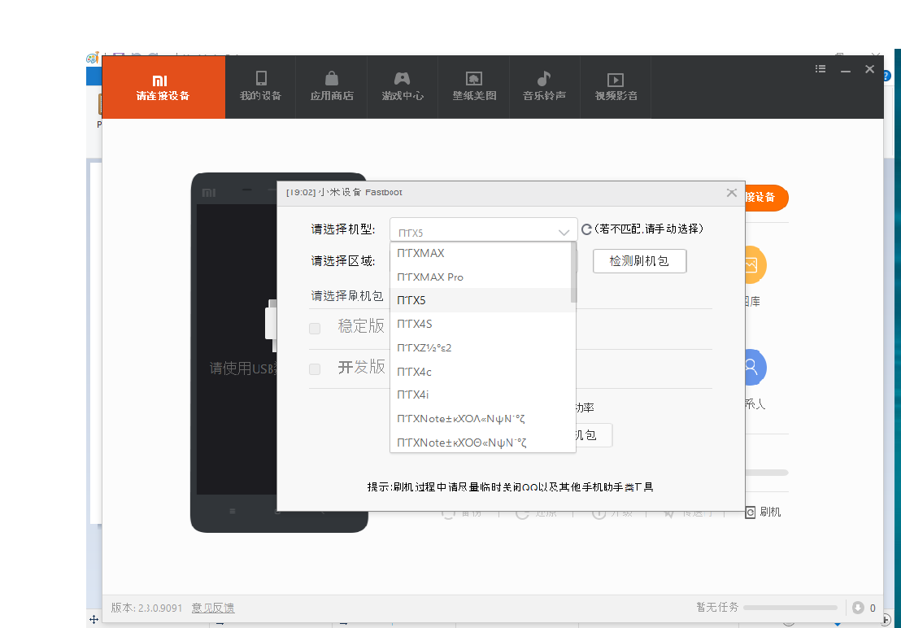Viewport: 901px width, 628px height.
Task: Enable the 开发版 checkbox
Action: [x=315, y=369]
